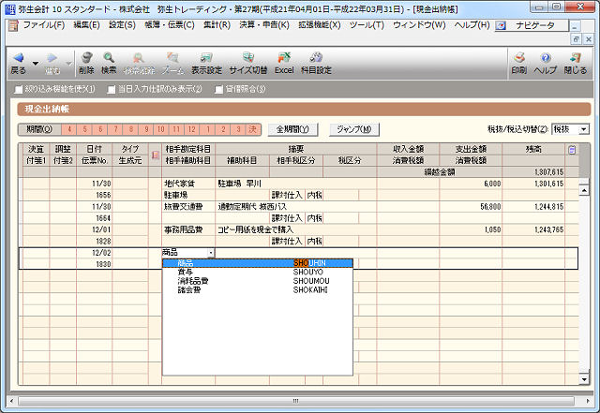Click the application document icon beside ファイル
This screenshot has height=413, width=600.
tap(13, 25)
